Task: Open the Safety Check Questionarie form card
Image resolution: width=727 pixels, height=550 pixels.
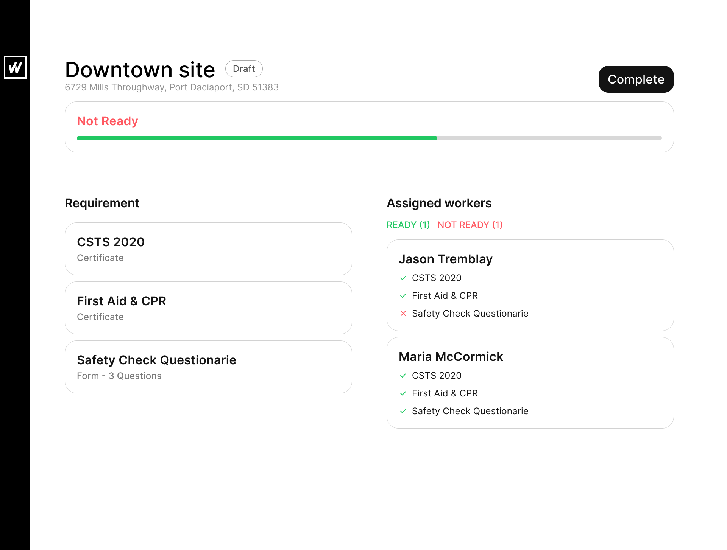Action: coord(208,367)
